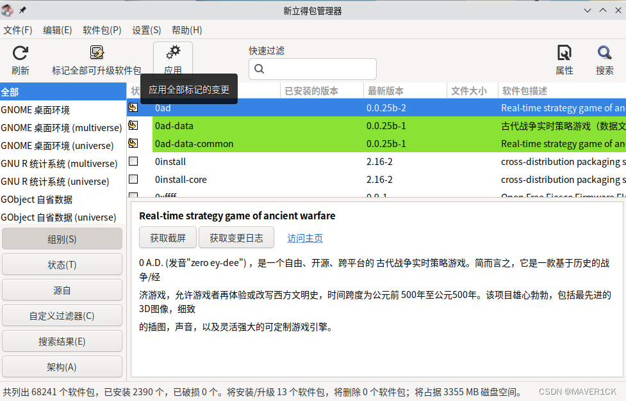
Task: Select 全部 in the category list
Action: 63,91
